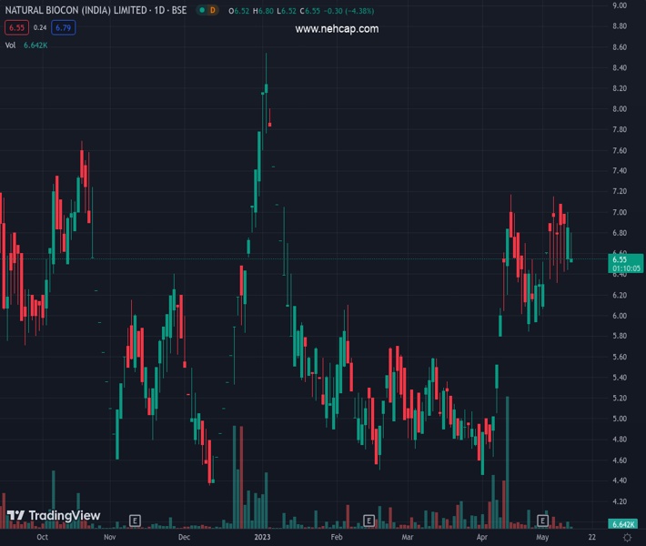The height and width of the screenshot is (546, 646).
Task: Click the Oct label on time axis
Action: [42, 538]
